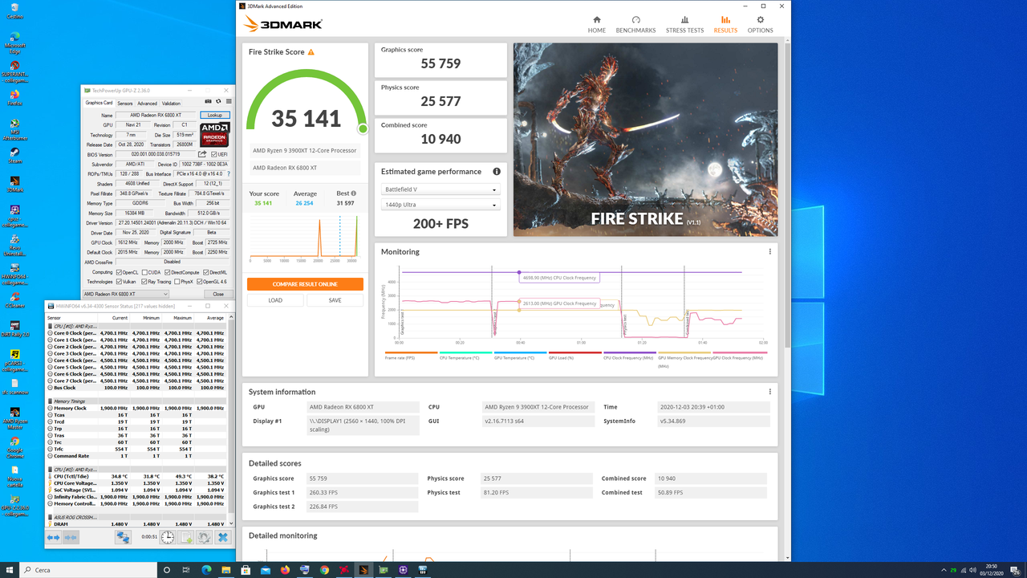Open the Benchmarks section in 3DMark
1027x578 pixels.
point(635,24)
